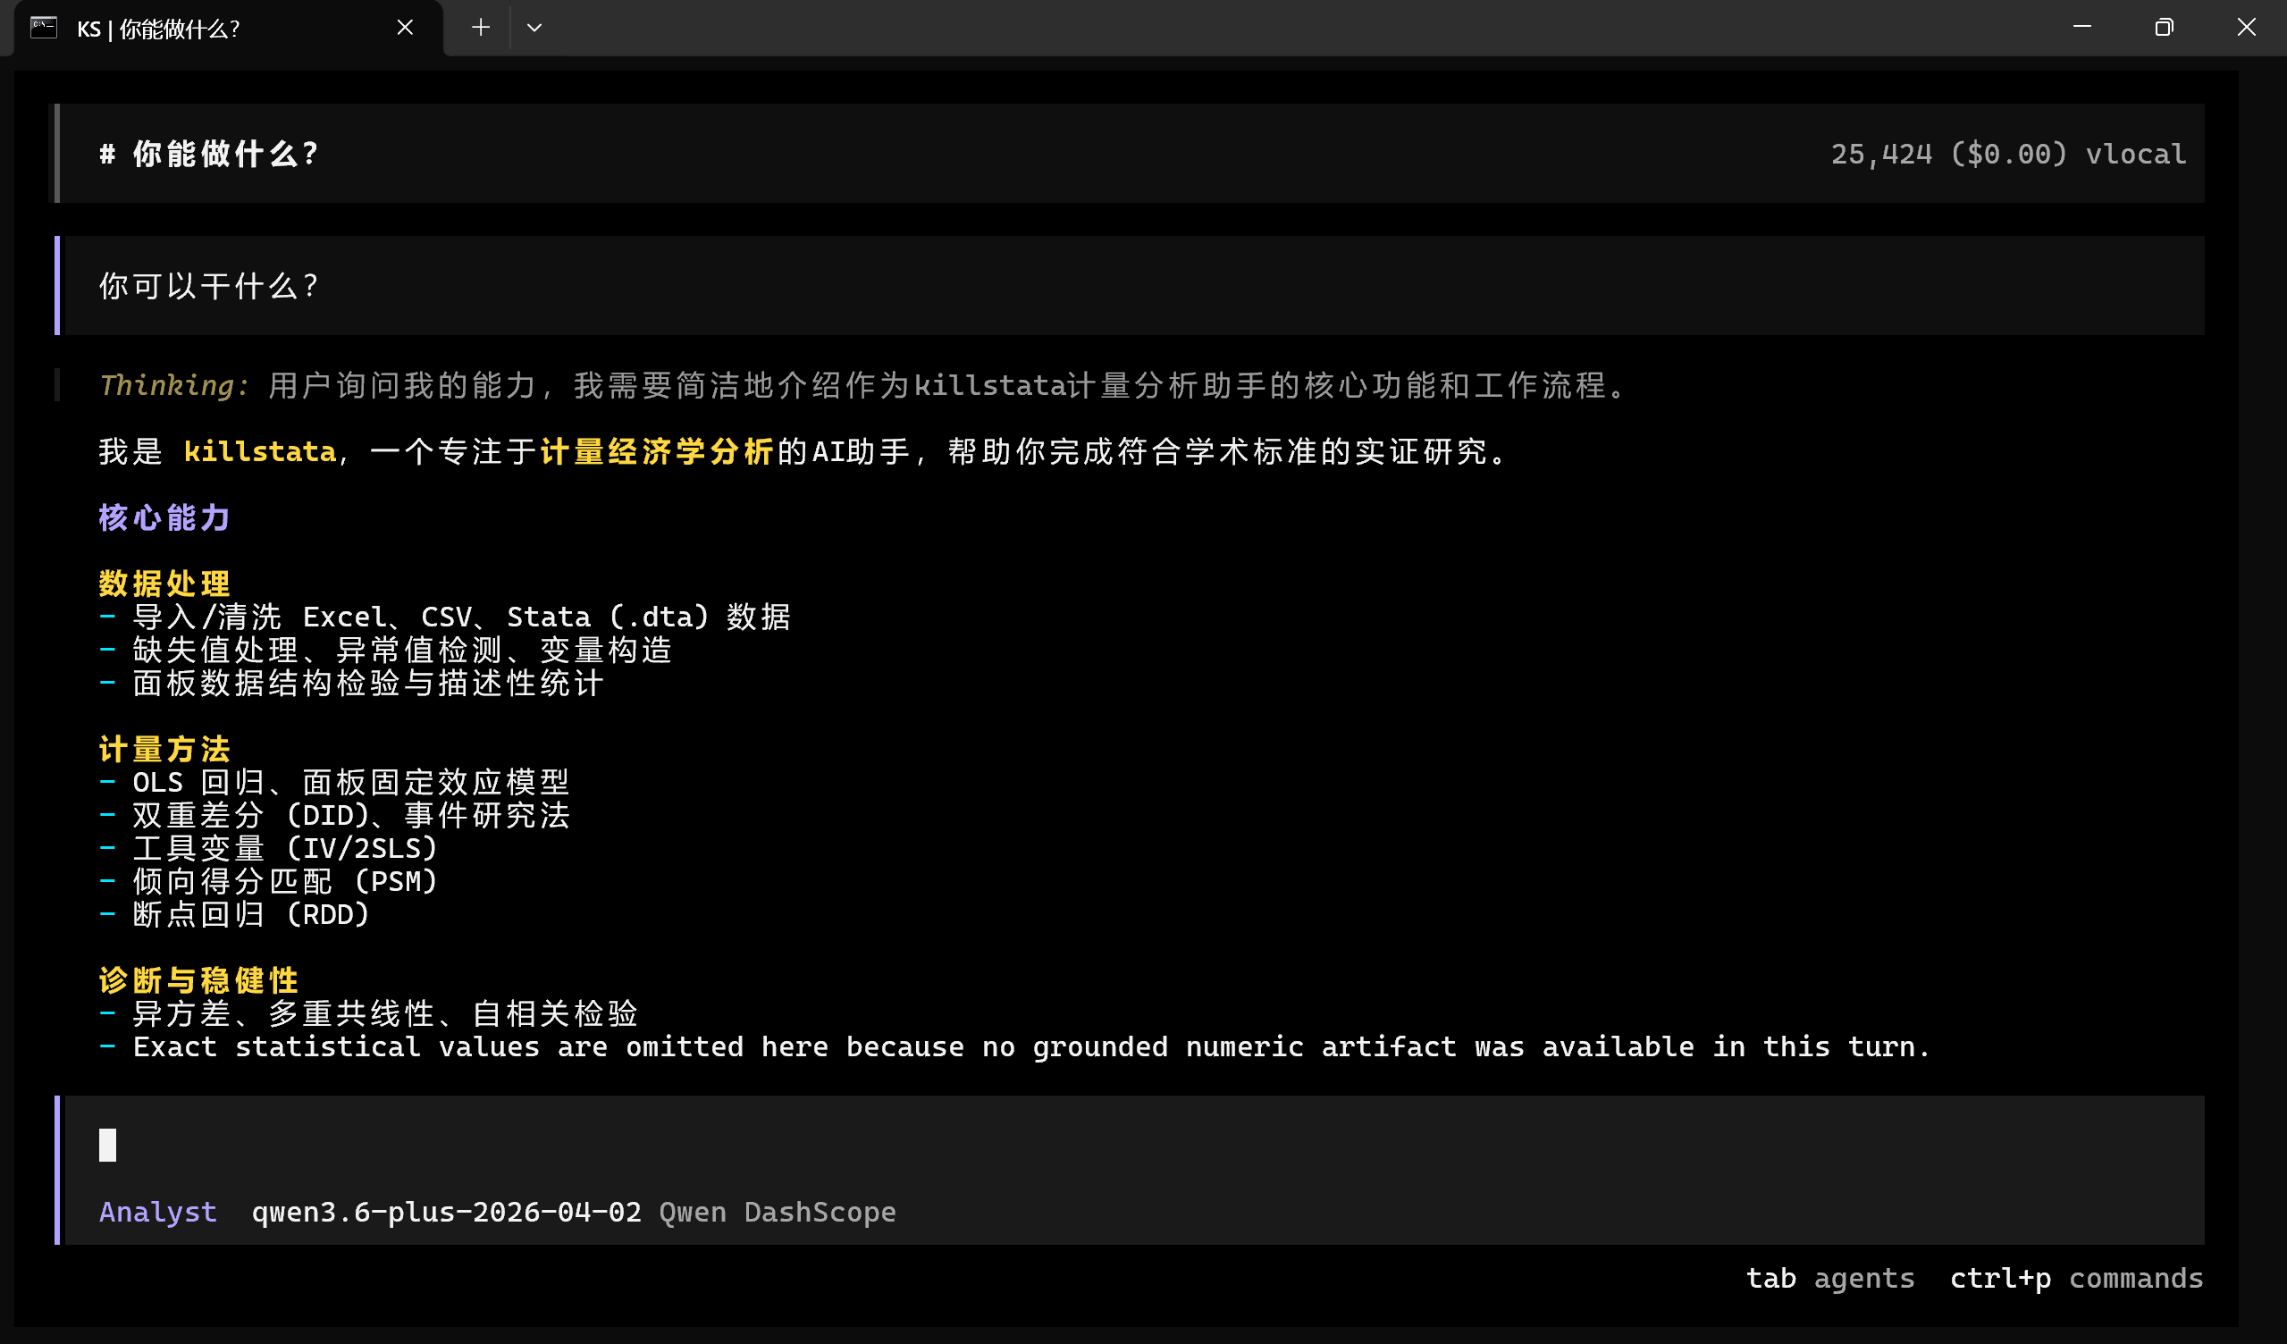
Task: Click the "核心能力" section heading
Action: 164,518
